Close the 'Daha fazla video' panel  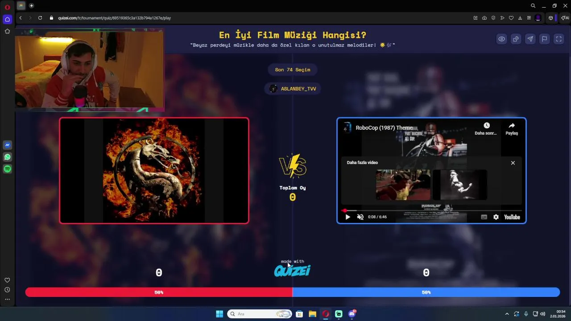coord(513,163)
